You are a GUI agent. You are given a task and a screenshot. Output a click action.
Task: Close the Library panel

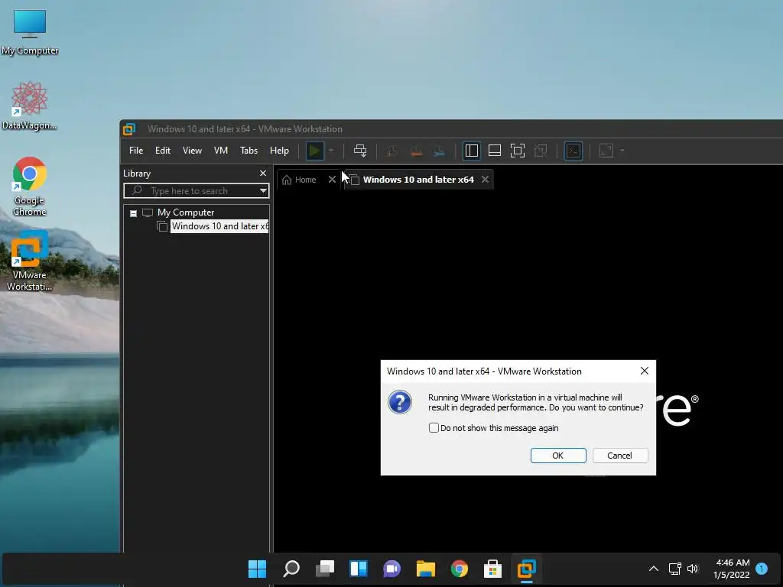tap(263, 174)
